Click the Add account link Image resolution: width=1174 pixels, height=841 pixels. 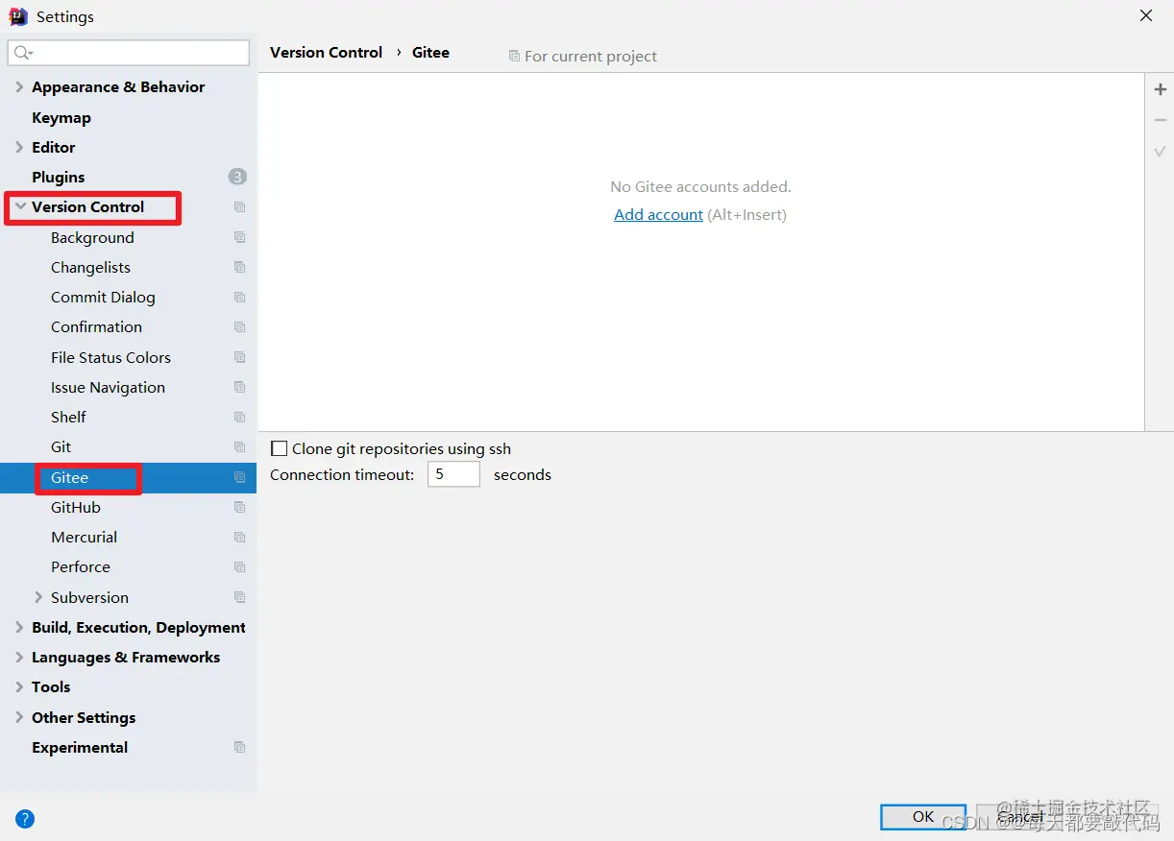click(x=658, y=214)
